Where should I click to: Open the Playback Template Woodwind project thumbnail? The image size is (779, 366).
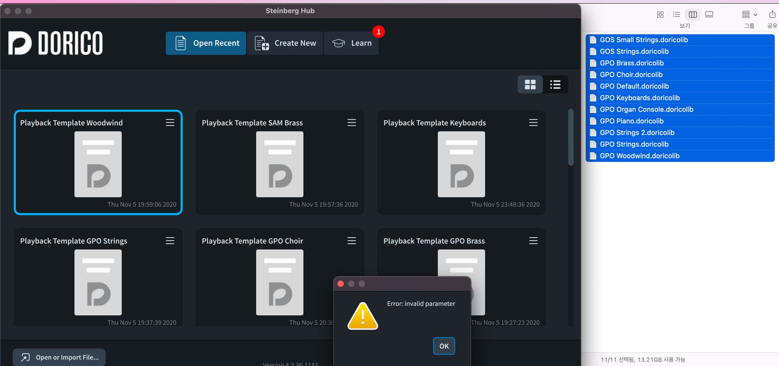coord(98,164)
